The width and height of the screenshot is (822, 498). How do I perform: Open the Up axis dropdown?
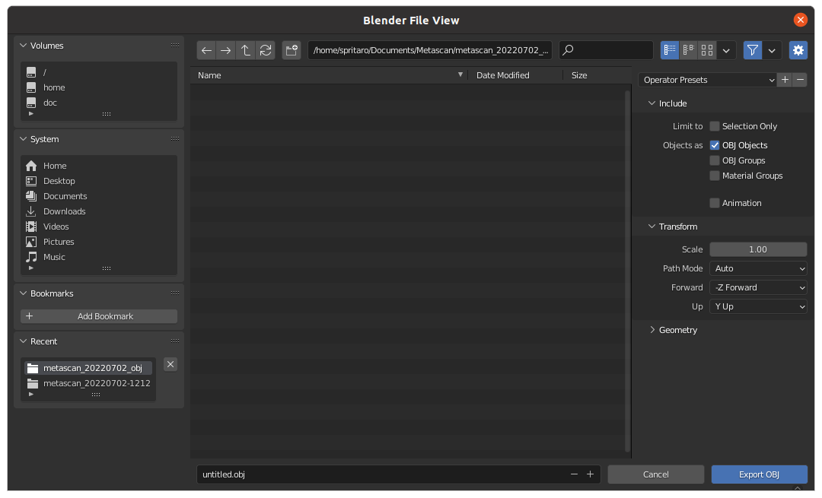758,306
